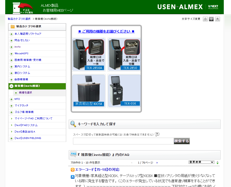The image size is (231, 187).
Task: Go to next FAQ results page arrow
Action: click(x=157, y=163)
